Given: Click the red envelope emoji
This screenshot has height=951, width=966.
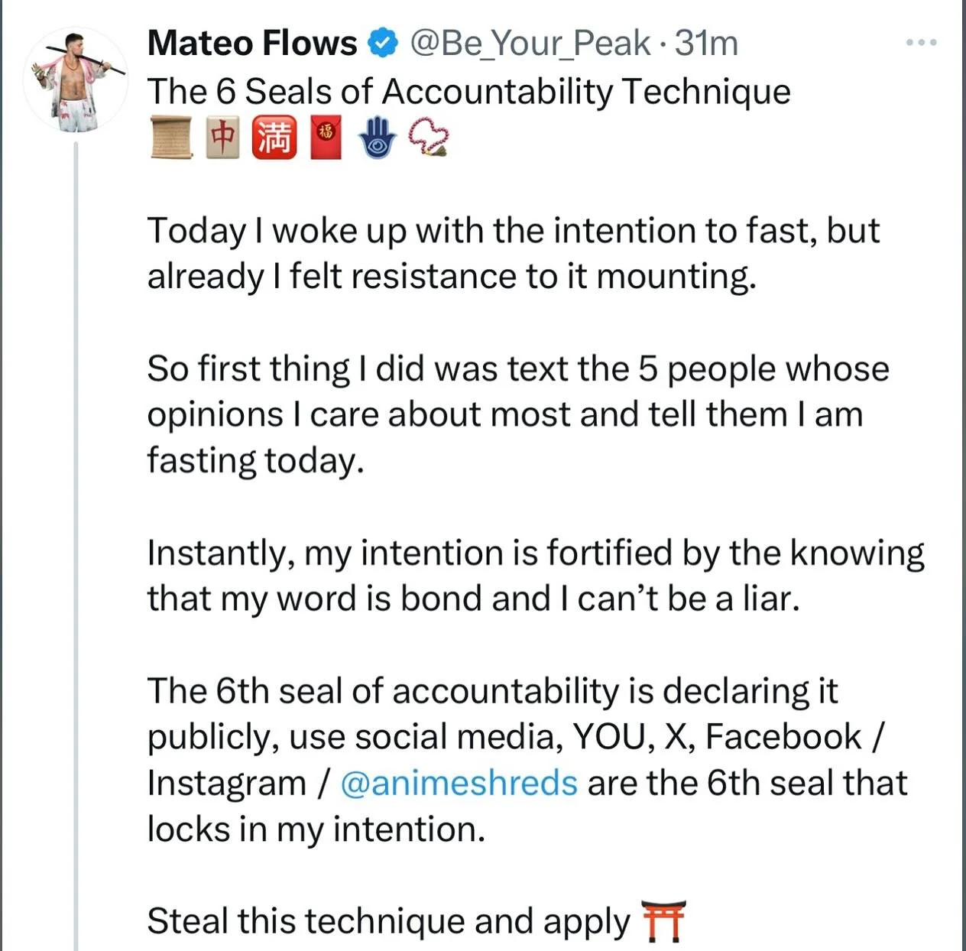Looking at the screenshot, I should click(x=324, y=138).
